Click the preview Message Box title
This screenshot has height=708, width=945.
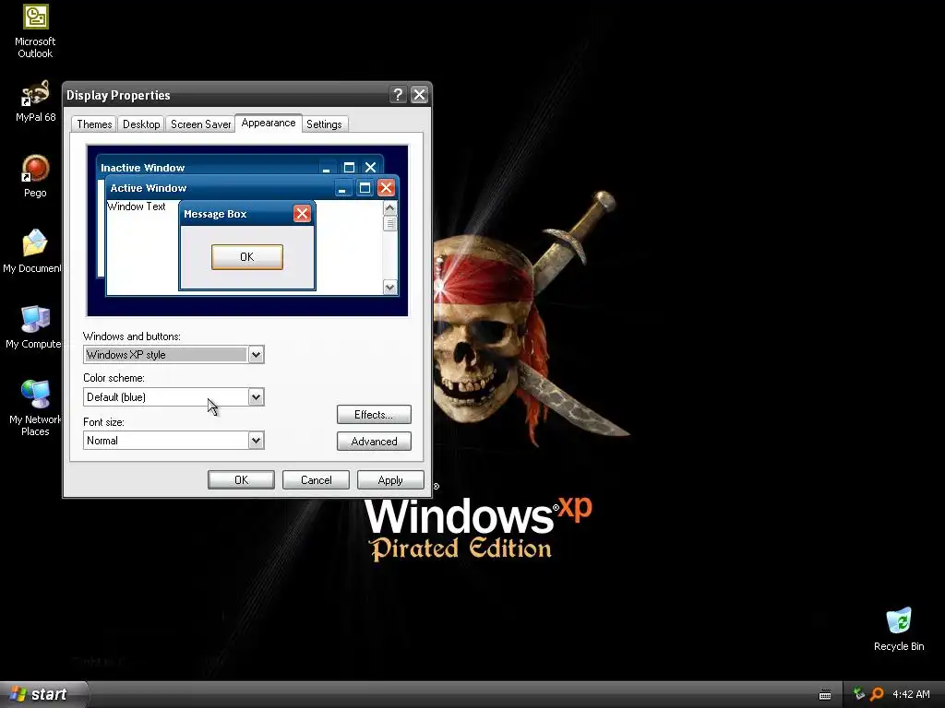[x=215, y=214]
